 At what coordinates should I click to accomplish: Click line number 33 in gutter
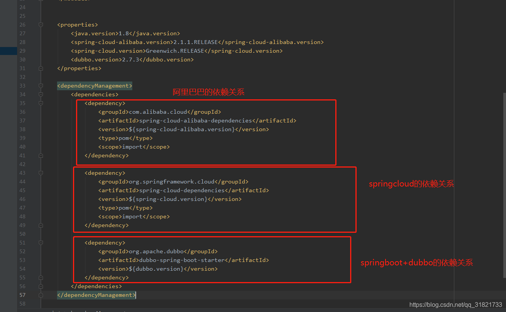point(22,86)
